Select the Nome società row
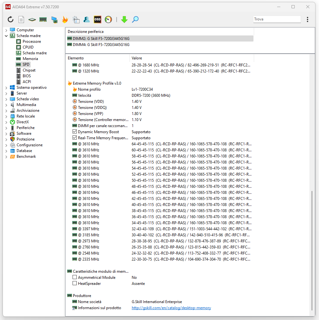319x320 pixels. coord(160,301)
